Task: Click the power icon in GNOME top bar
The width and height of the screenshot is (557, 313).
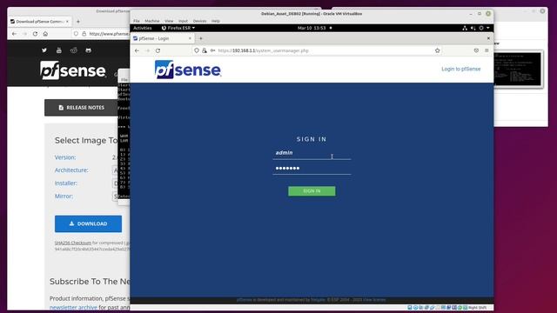Action: 481,28
